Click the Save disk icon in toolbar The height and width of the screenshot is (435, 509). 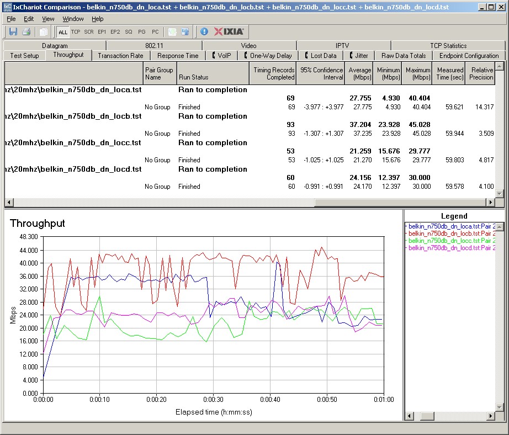[13, 32]
